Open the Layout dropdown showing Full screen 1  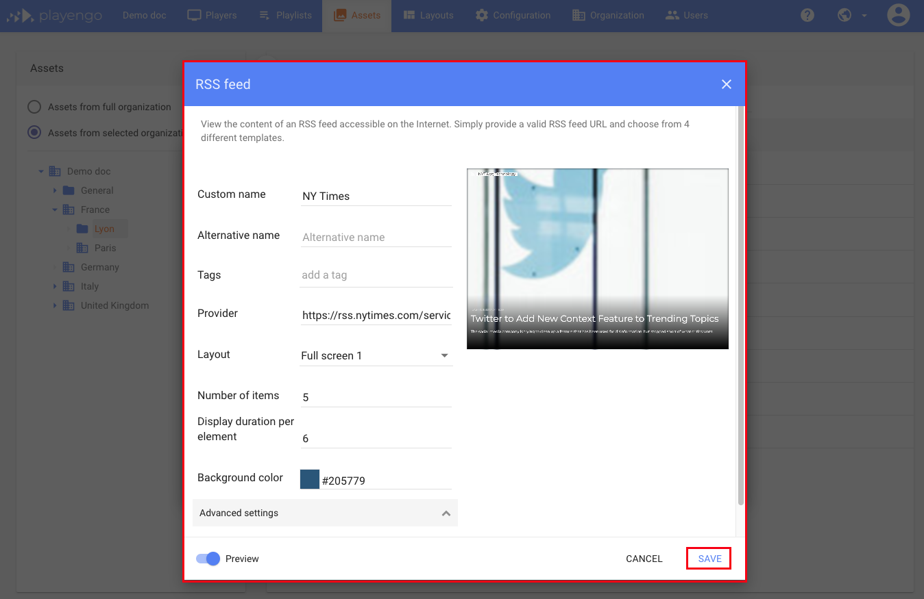(x=376, y=355)
